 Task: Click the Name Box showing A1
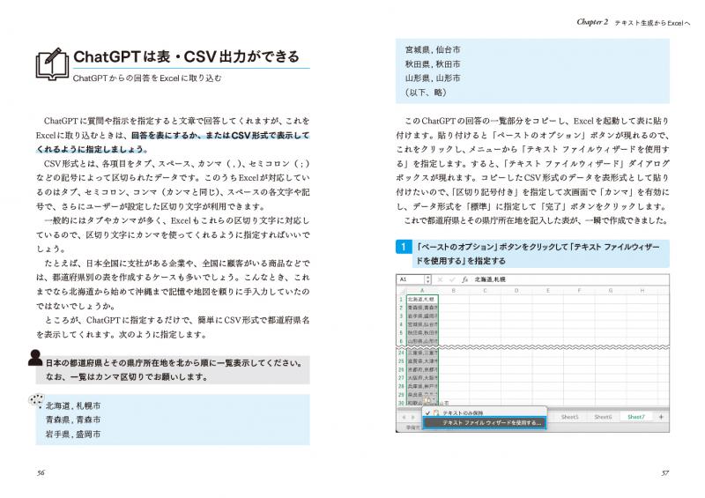411,279
